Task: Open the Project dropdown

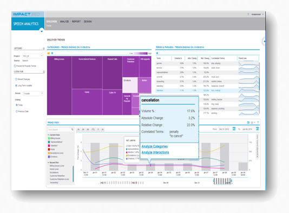Action: (33, 56)
